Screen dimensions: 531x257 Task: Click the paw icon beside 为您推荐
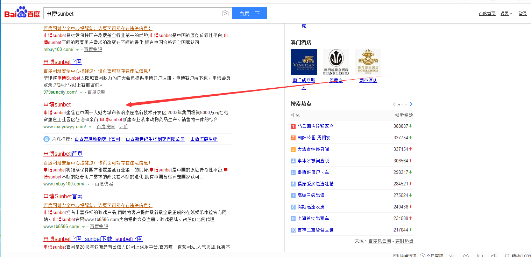coord(47,139)
